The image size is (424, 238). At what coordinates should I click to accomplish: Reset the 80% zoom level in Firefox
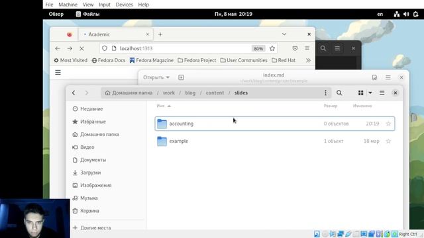coord(258,48)
